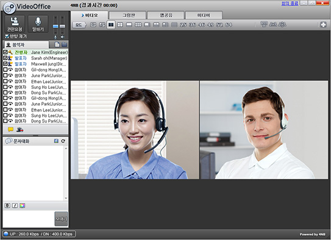Click the 보내기 send button in chat

tap(61, 219)
